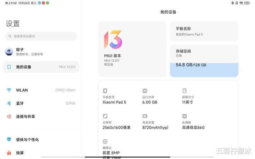Click the processor chip icon
The image size is (255, 159).
[184, 116]
